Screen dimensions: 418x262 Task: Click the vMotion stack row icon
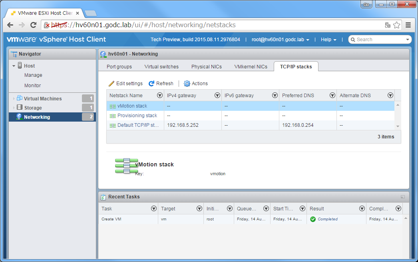click(113, 106)
